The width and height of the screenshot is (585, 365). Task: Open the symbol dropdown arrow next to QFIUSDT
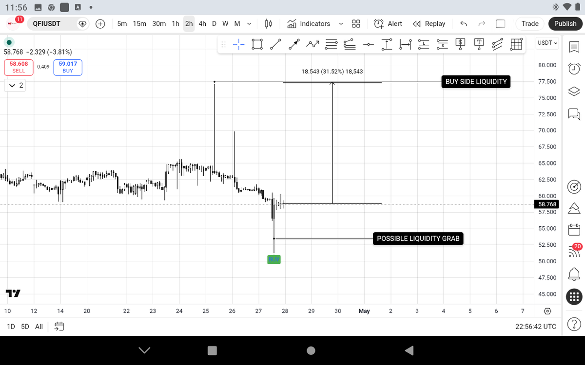tap(82, 23)
